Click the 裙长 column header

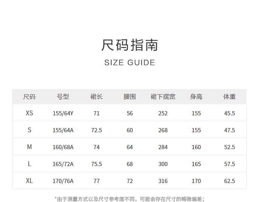click(x=96, y=97)
